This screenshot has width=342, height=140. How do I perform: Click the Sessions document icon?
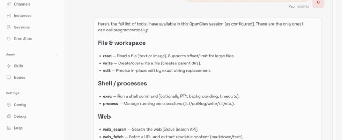[x=9, y=27]
